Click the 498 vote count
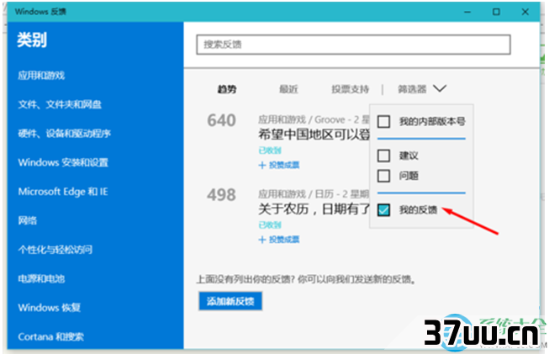549x354 pixels. coord(221,195)
